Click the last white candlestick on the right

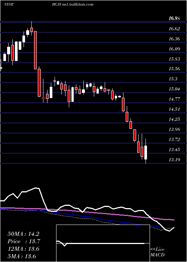click(146, 152)
